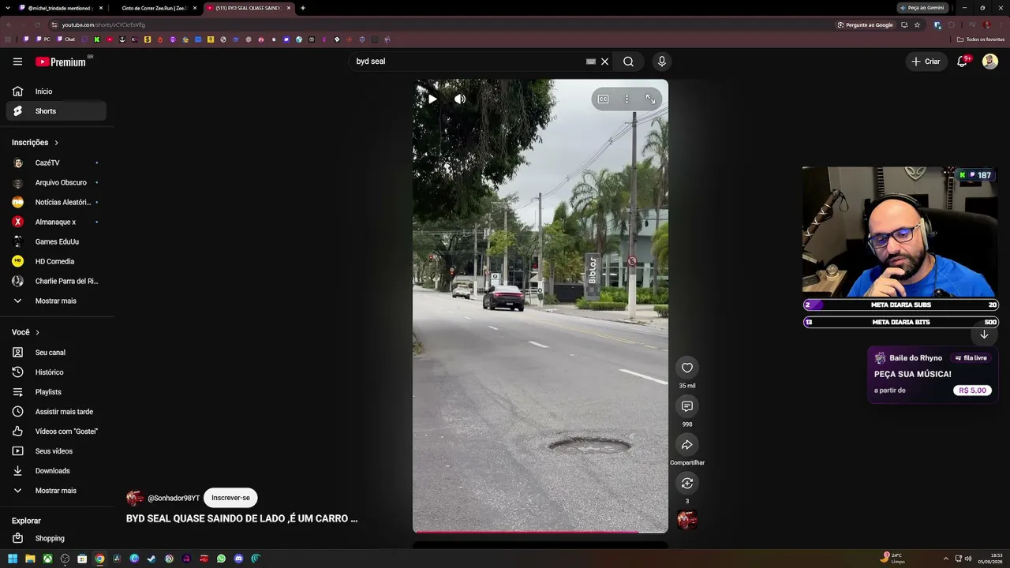Switch to the Cinto de Correr Zee.Run tab
Image resolution: width=1010 pixels, height=568 pixels.
click(x=154, y=8)
